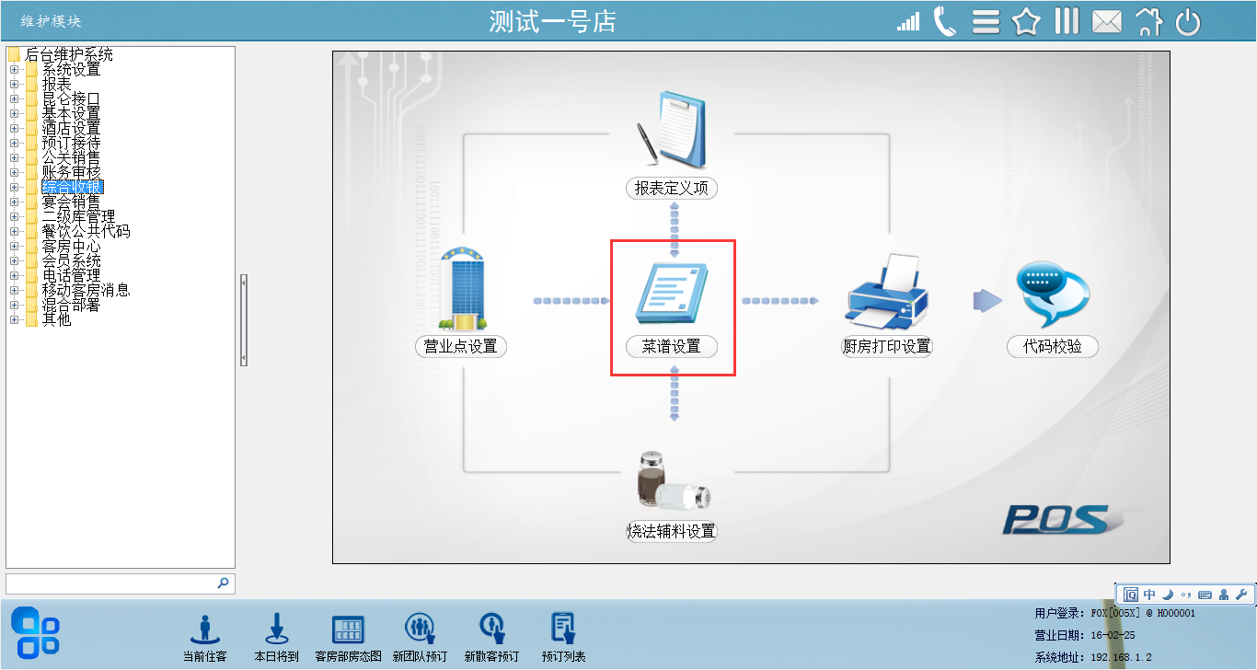Click the search field below the tree
Image resolution: width=1257 pixels, height=670 pixels.
121,583
